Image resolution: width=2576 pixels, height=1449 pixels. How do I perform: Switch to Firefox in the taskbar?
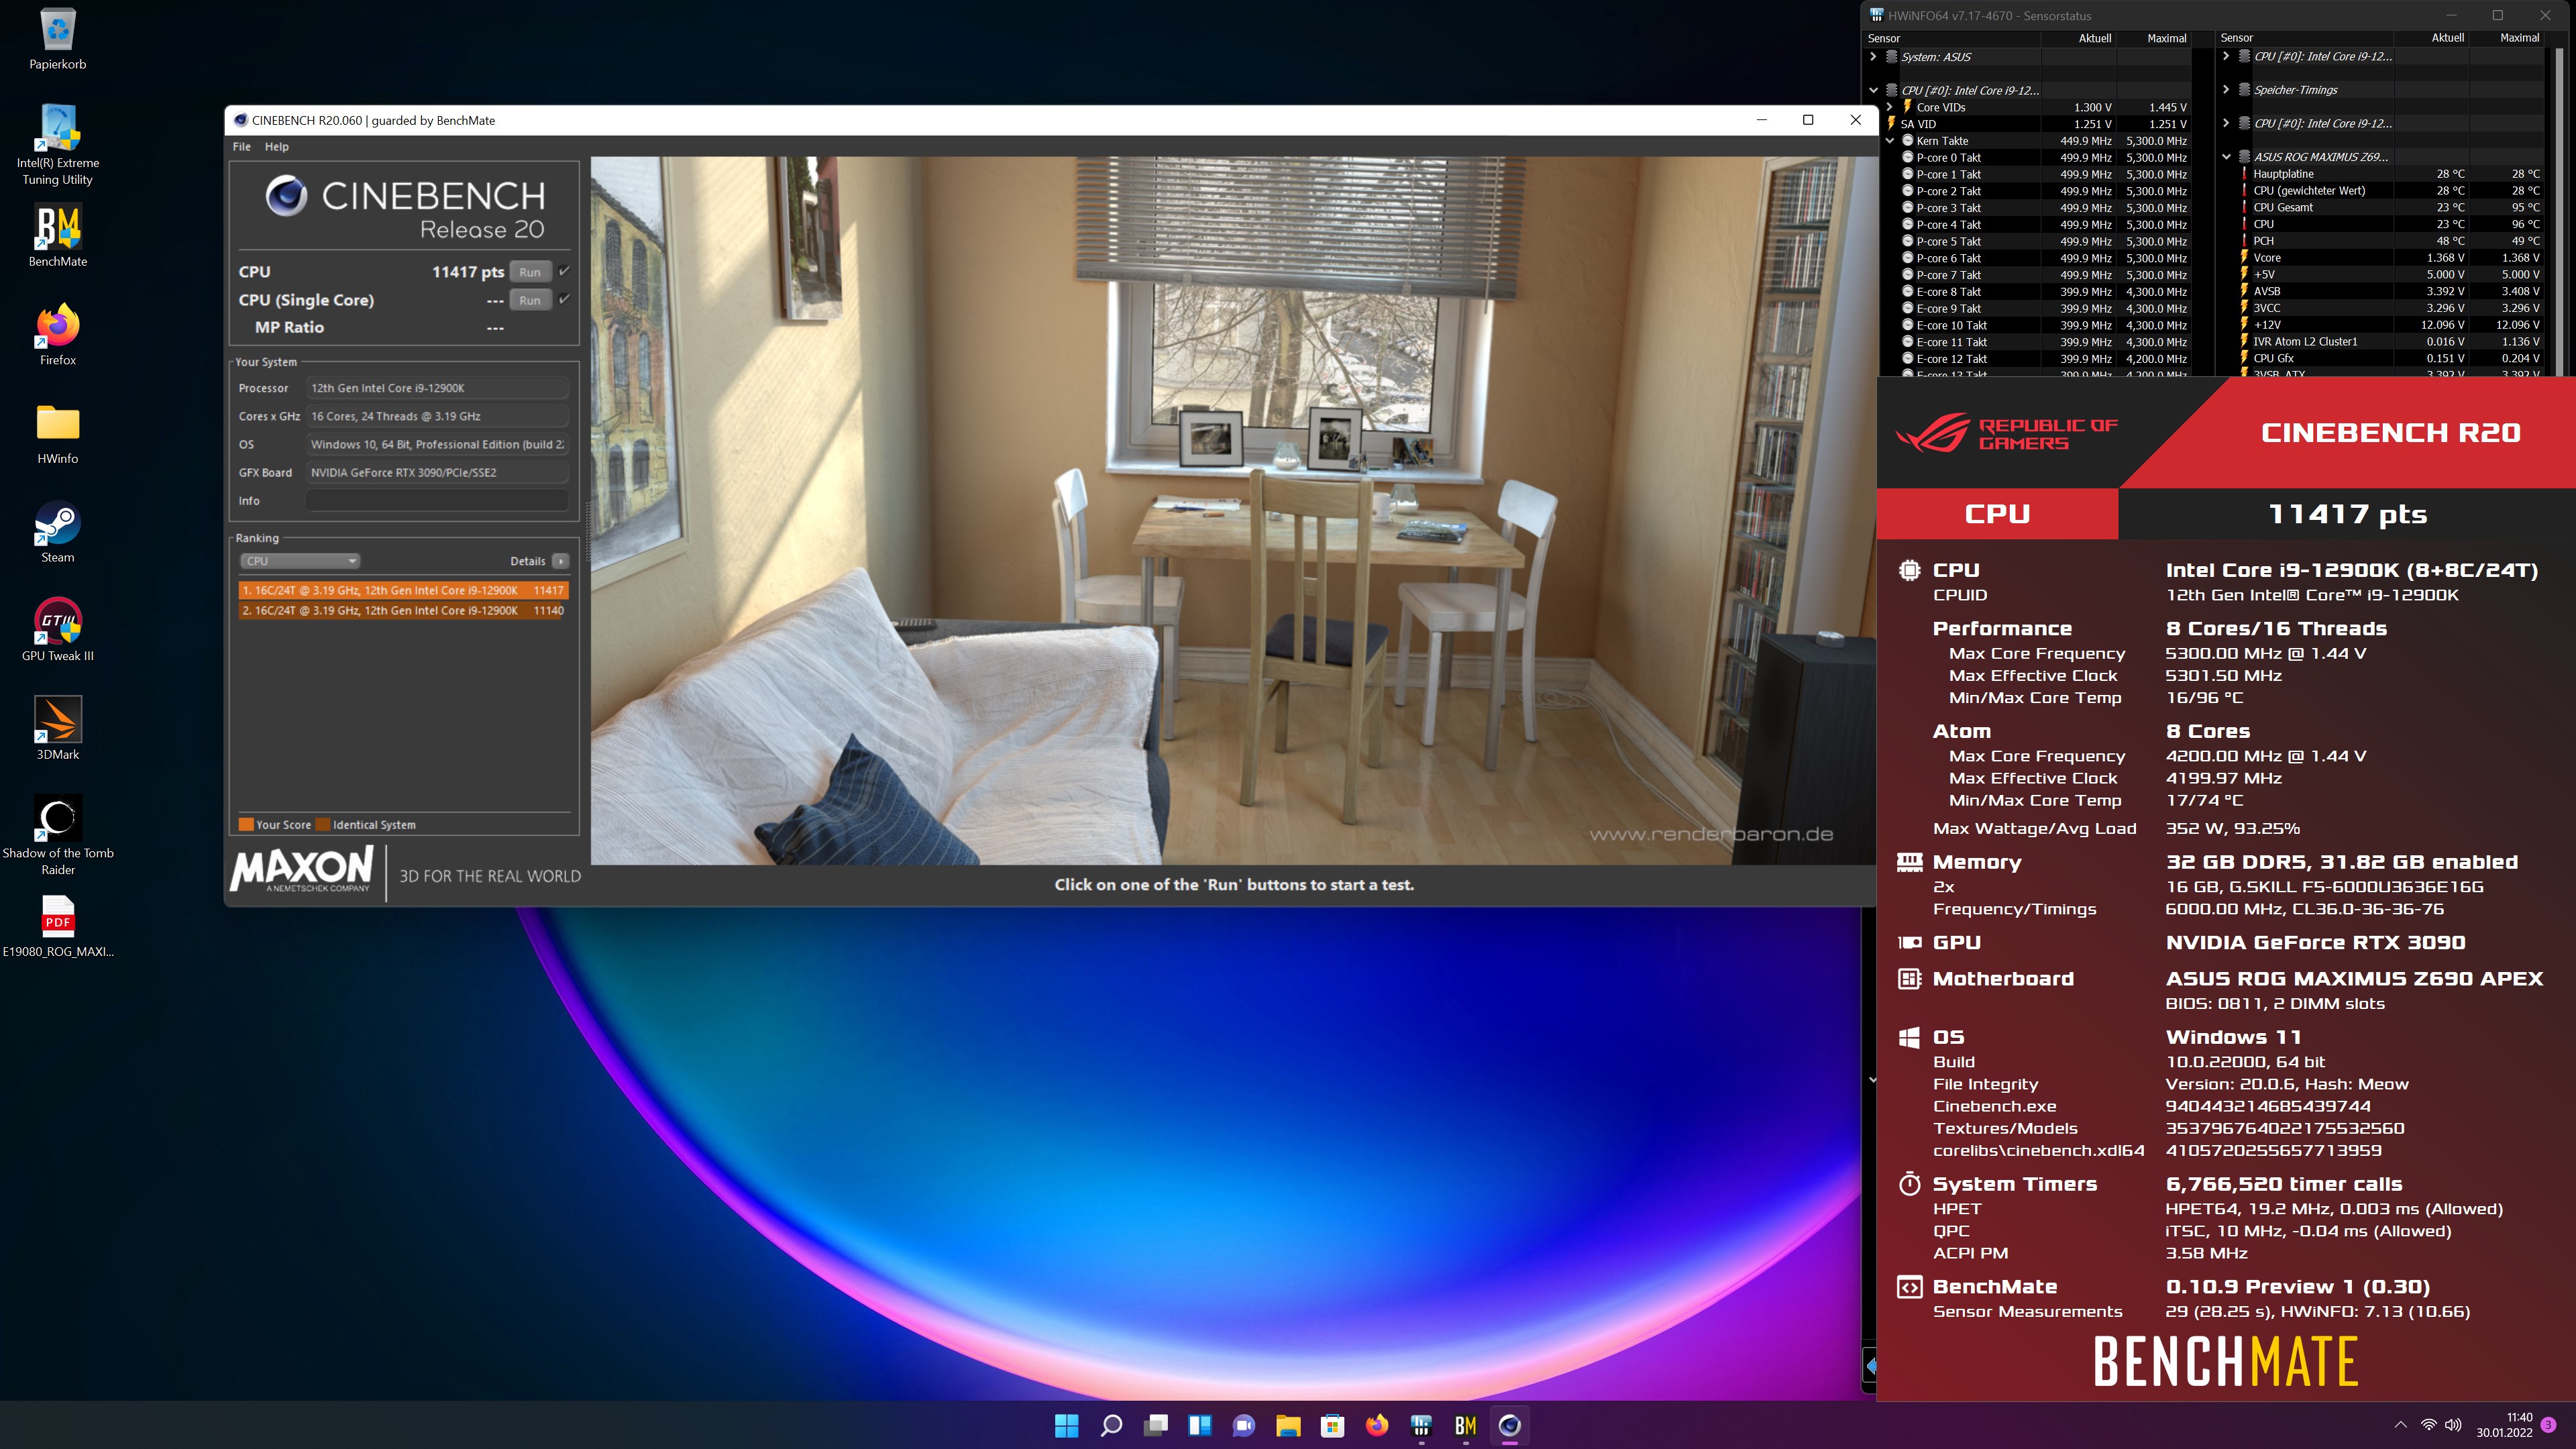1377,1425
